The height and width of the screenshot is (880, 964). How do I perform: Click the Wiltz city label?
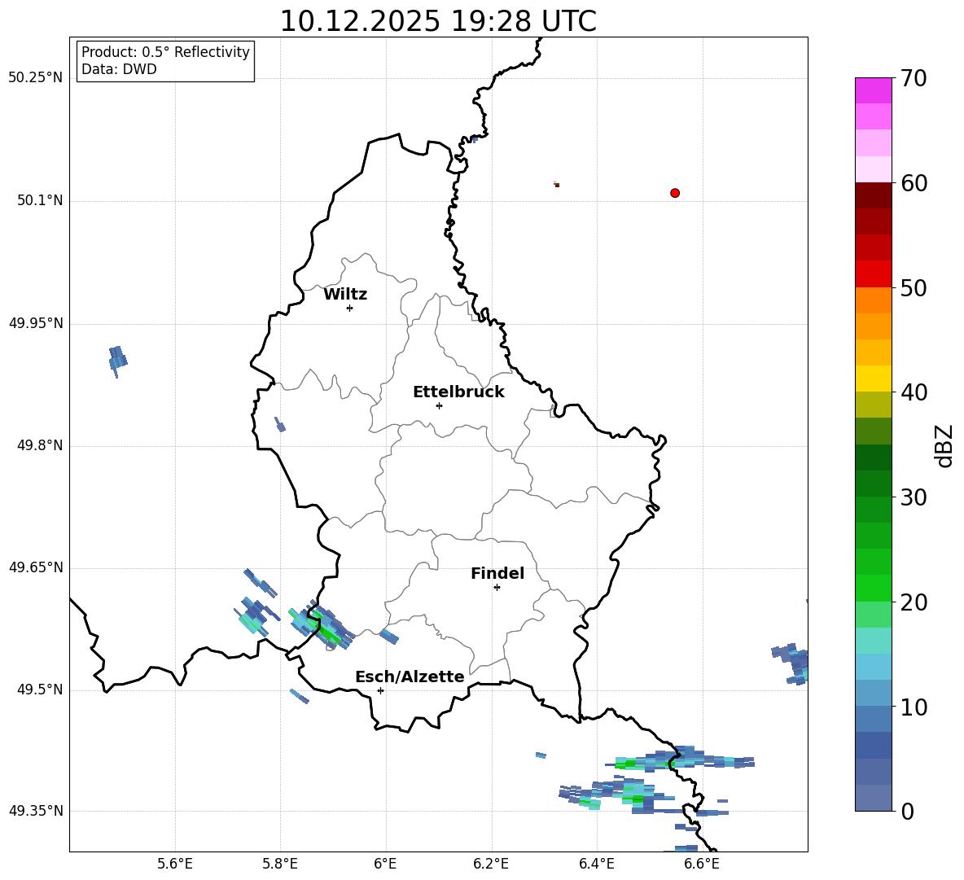coord(345,295)
